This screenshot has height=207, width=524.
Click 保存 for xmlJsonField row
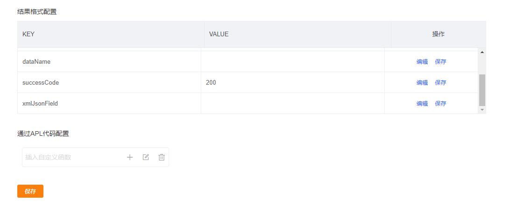(440, 103)
